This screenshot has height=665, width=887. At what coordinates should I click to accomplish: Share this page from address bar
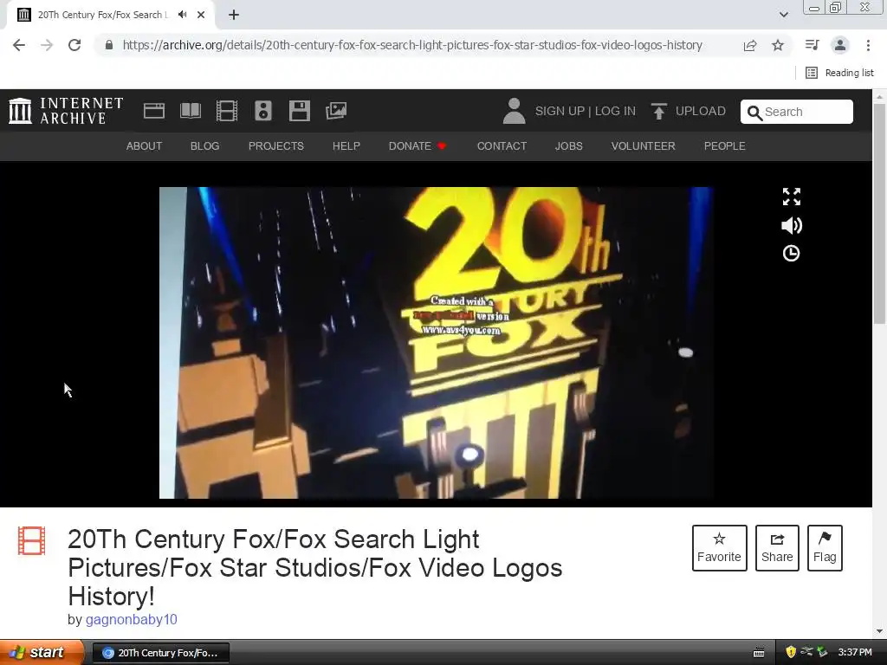click(x=750, y=45)
